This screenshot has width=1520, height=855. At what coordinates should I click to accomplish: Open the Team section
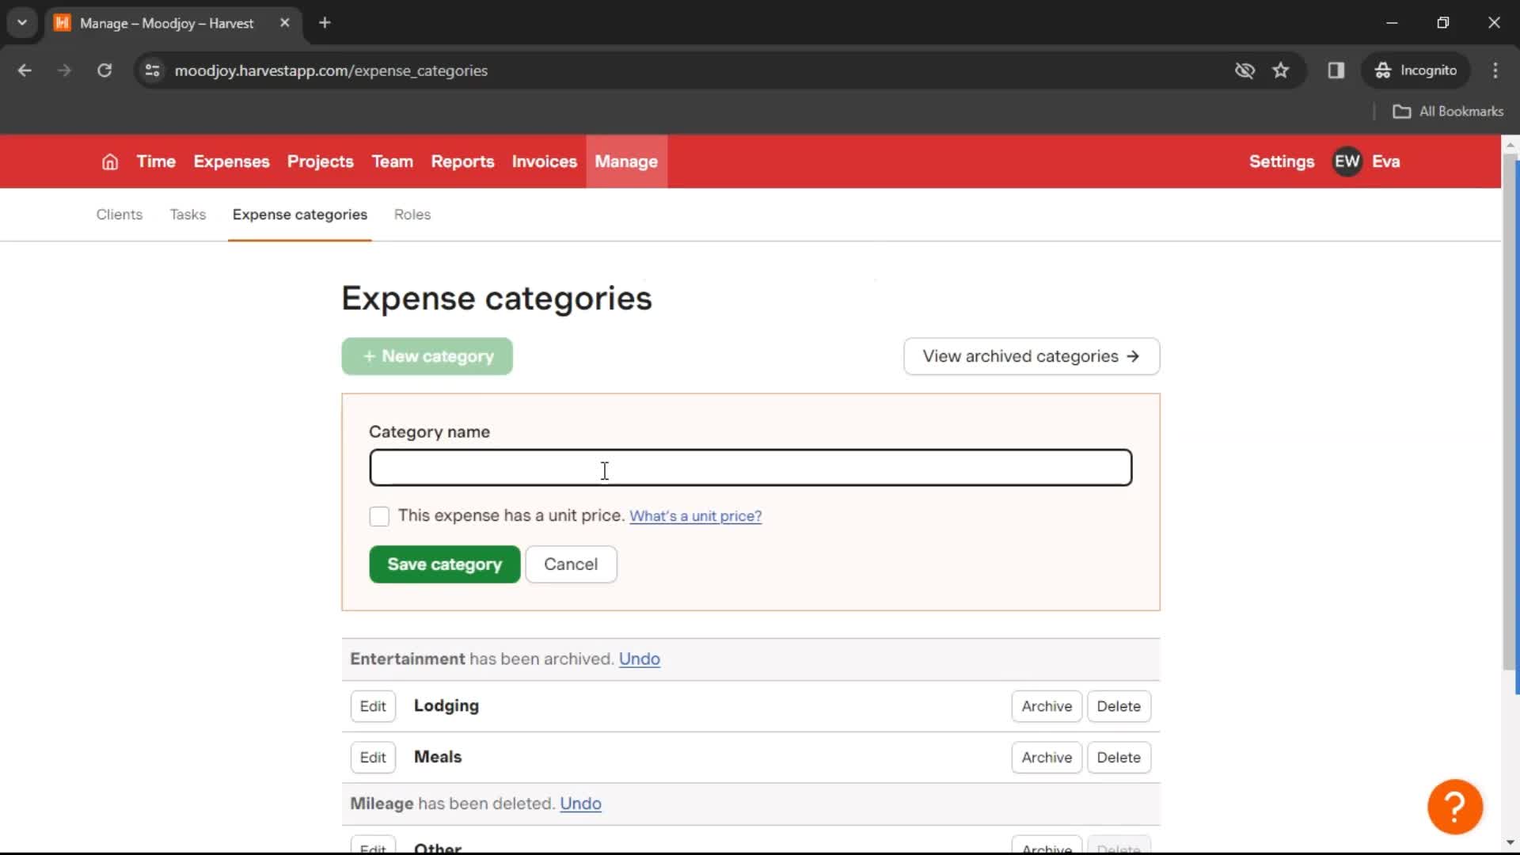[392, 161]
